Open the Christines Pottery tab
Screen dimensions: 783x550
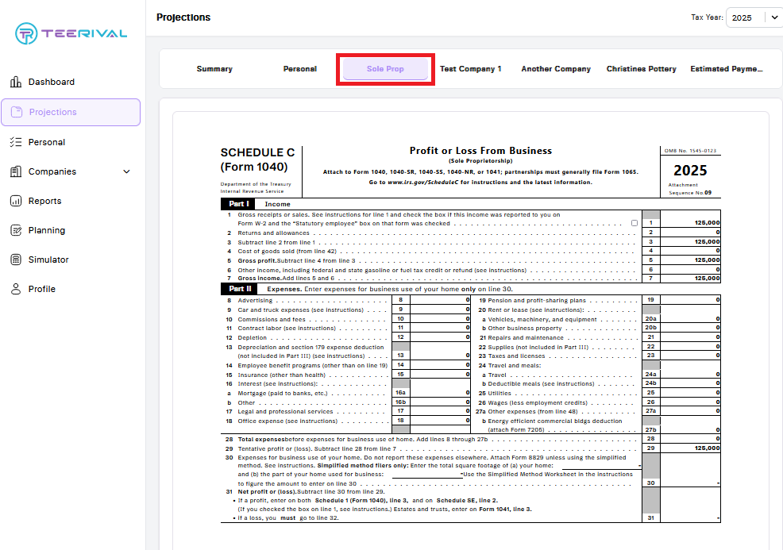[641, 69]
